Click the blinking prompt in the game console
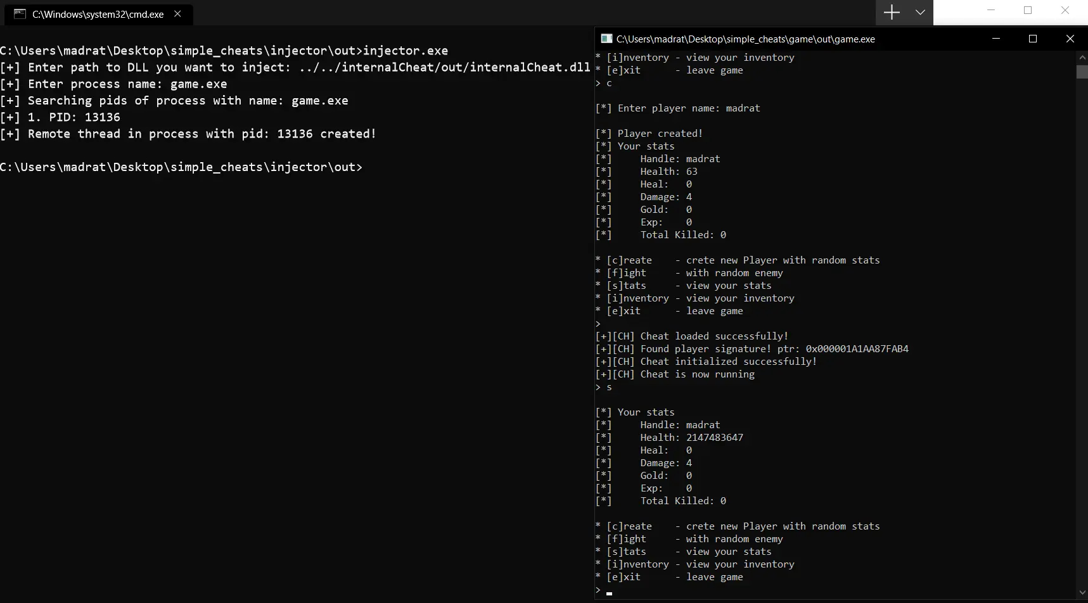The height and width of the screenshot is (603, 1088). click(609, 593)
